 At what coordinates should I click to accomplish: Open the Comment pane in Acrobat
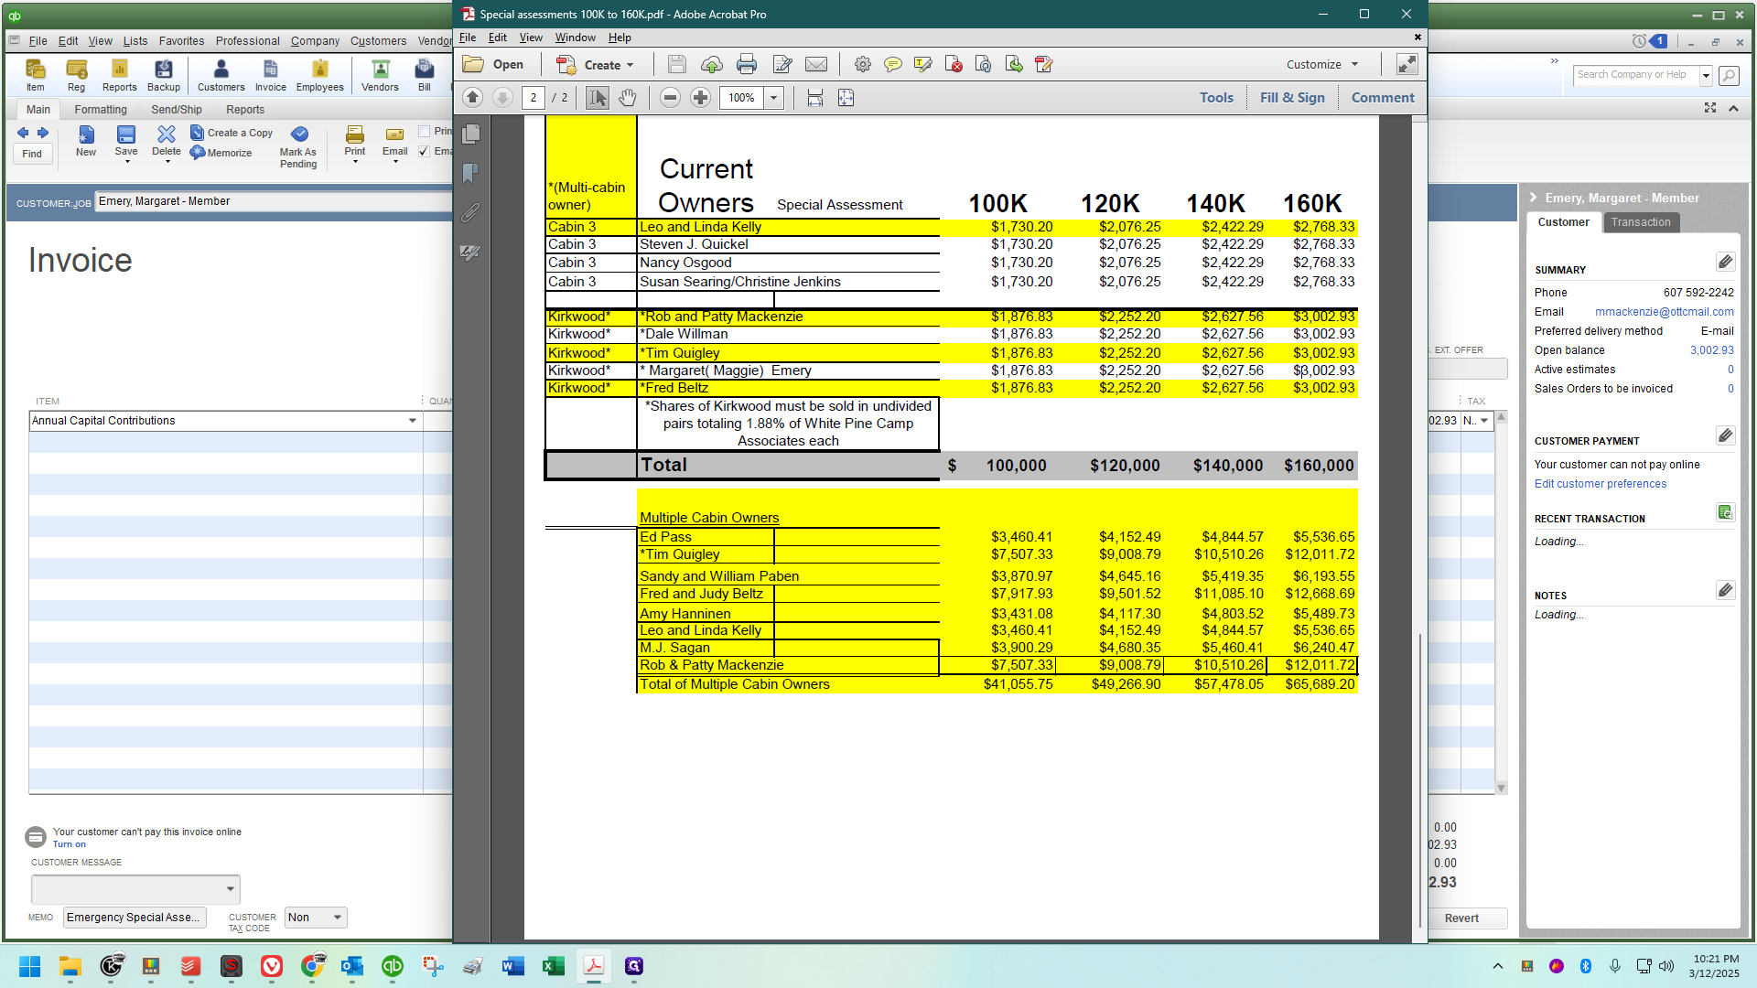(x=1383, y=98)
